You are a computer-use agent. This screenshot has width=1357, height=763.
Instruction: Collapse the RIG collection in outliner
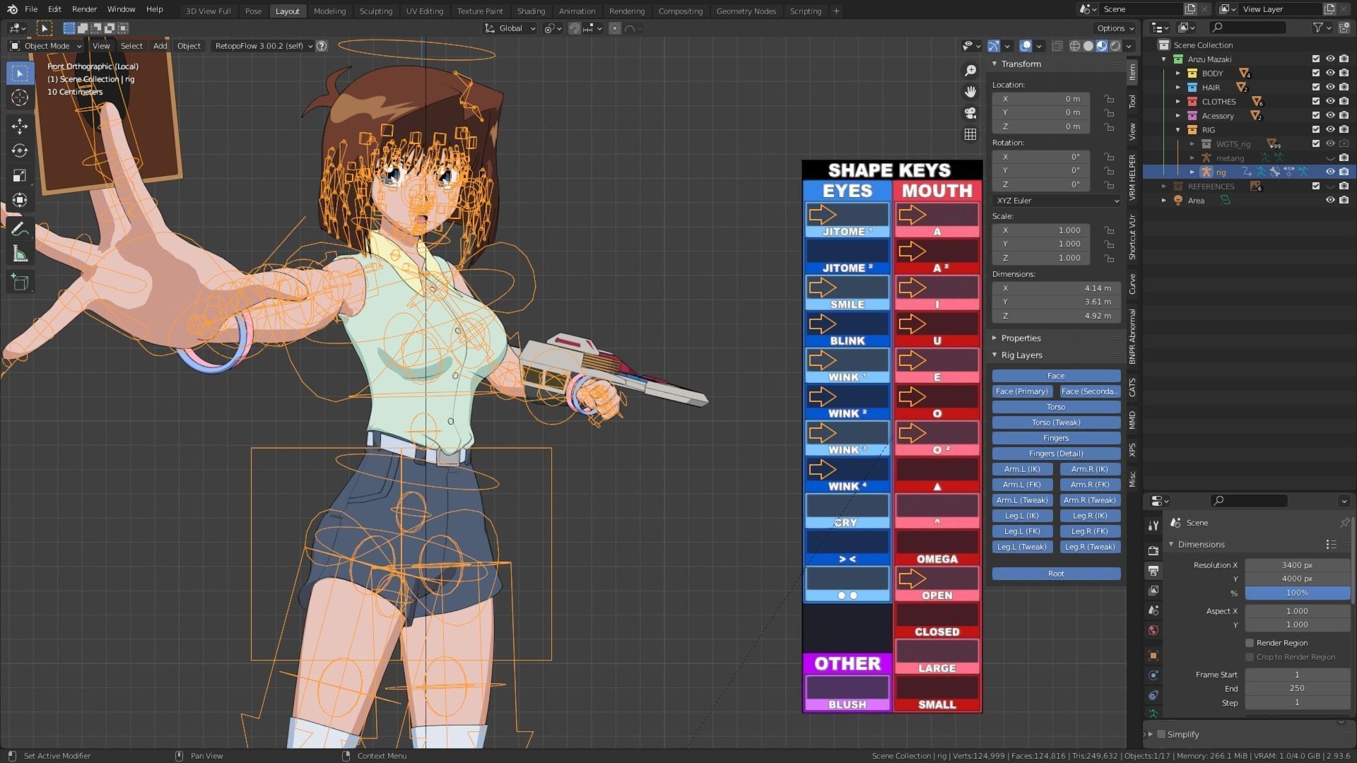(1178, 130)
